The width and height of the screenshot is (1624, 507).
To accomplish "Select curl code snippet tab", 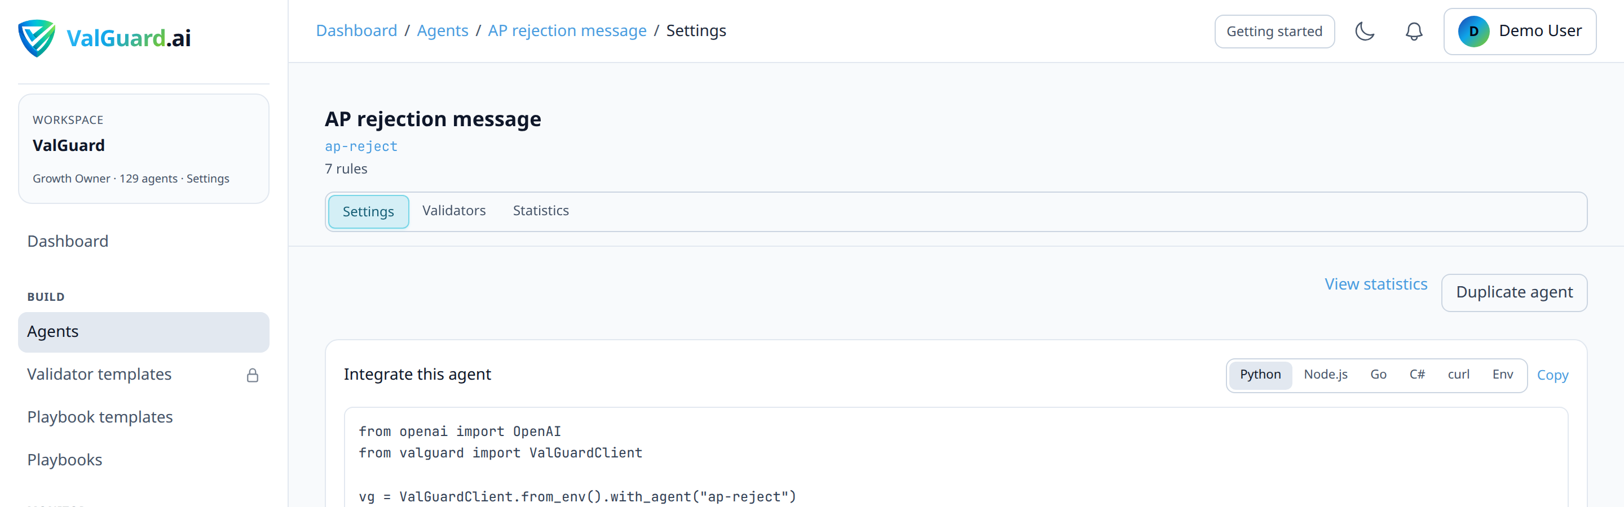I will [1458, 375].
